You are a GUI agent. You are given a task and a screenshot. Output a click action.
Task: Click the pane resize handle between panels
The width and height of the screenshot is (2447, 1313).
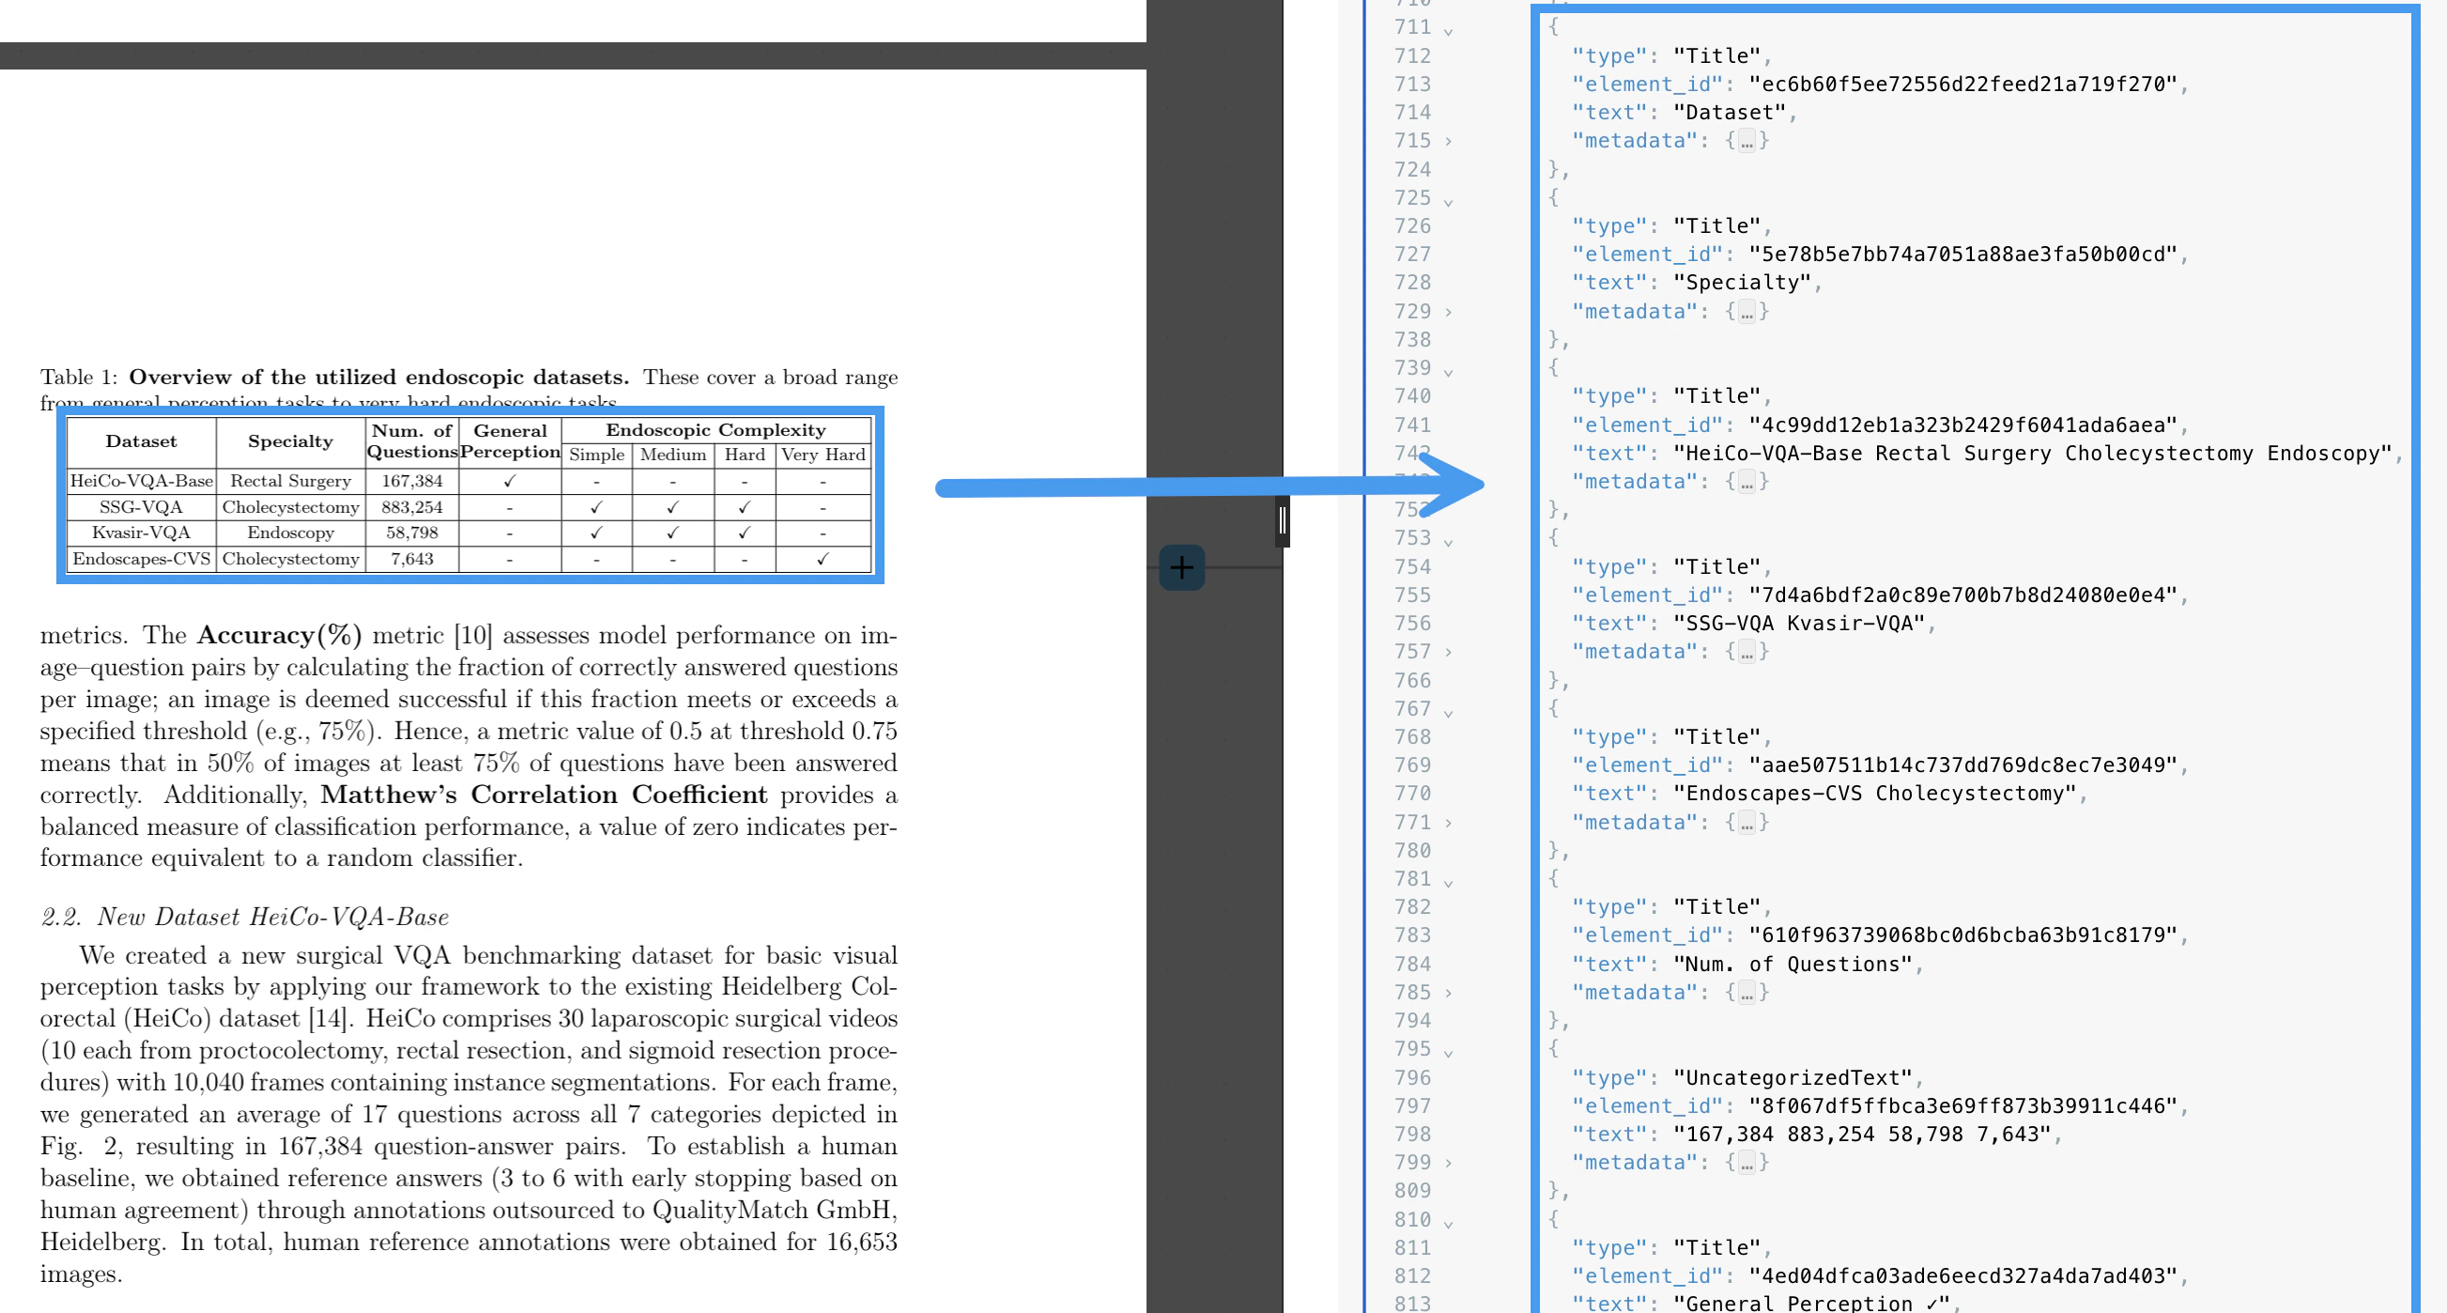[1282, 519]
